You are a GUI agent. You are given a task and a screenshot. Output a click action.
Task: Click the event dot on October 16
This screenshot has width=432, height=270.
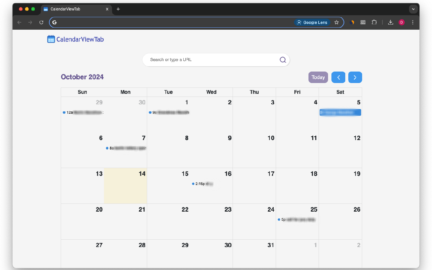pyautogui.click(x=193, y=184)
